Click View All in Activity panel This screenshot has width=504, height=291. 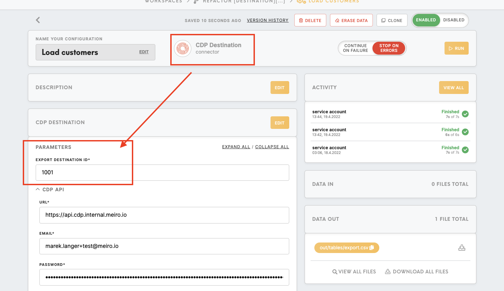453,88
